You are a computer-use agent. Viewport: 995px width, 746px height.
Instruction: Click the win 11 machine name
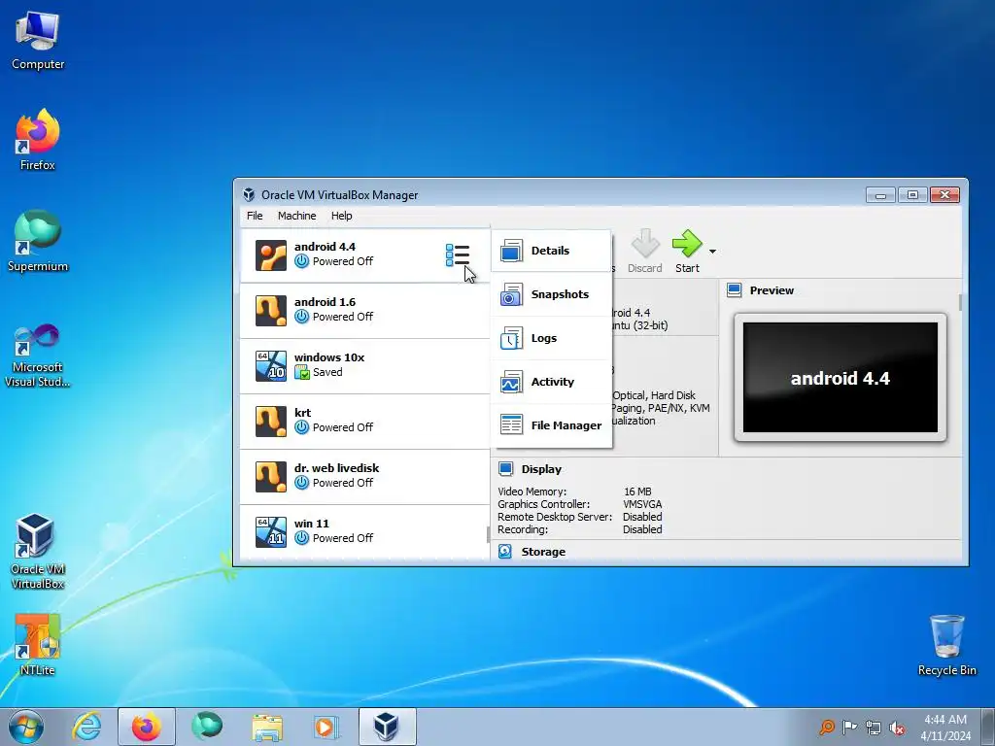click(x=312, y=524)
